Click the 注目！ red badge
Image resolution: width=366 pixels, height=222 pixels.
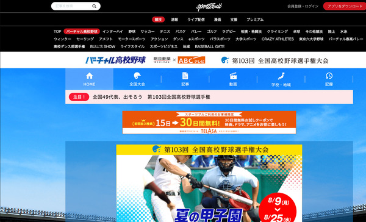pos(79,97)
